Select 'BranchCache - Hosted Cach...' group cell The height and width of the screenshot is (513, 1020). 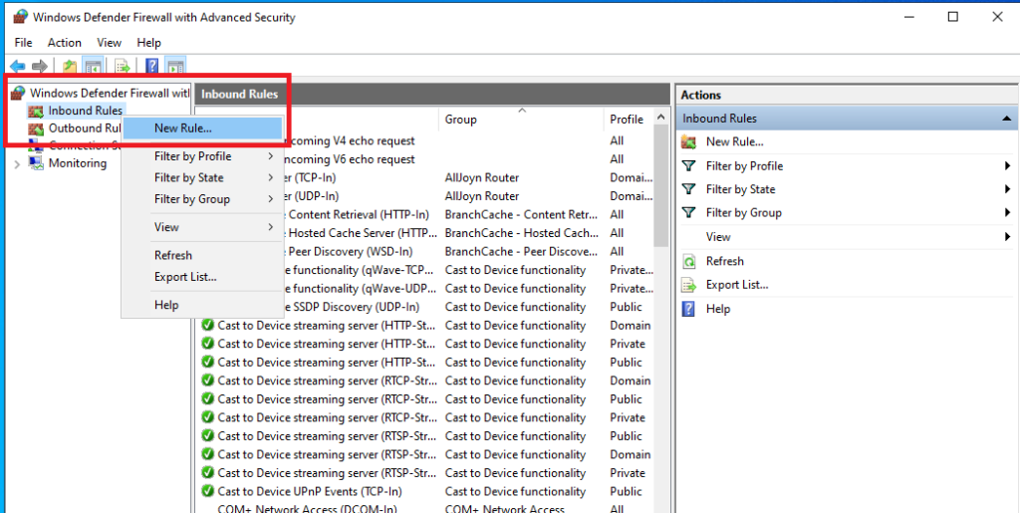pyautogui.click(x=521, y=233)
